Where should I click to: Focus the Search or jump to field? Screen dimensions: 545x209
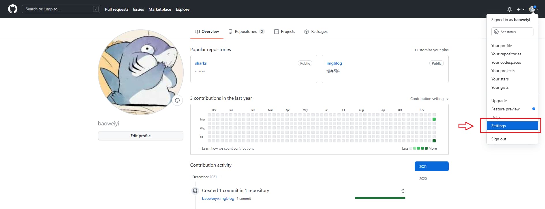[x=61, y=9]
